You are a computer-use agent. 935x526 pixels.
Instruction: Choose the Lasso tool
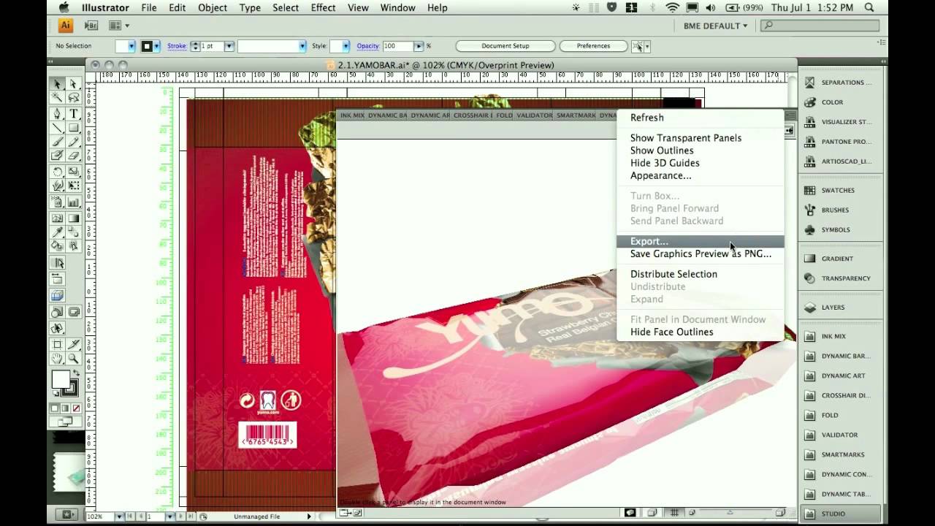74,98
